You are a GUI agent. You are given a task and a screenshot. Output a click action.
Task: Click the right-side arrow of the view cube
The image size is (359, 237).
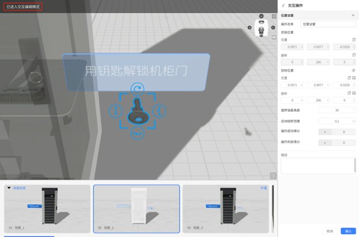point(273,27)
